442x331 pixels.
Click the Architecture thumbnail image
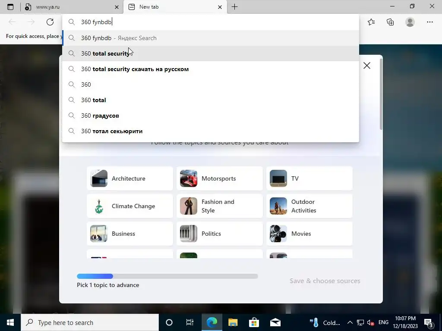[x=99, y=178]
